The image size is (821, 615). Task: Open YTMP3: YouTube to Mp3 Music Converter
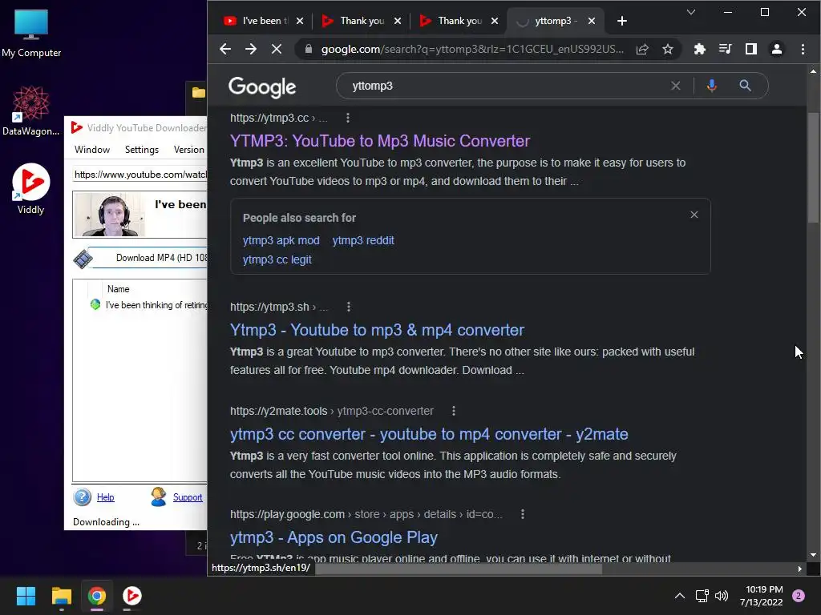(379, 141)
